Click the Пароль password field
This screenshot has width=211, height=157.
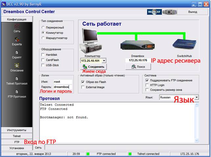click(x=63, y=87)
